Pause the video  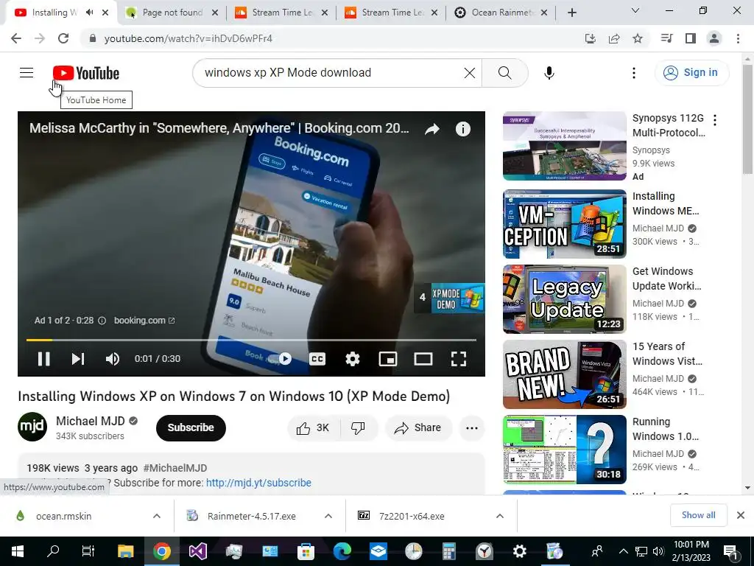pos(43,359)
